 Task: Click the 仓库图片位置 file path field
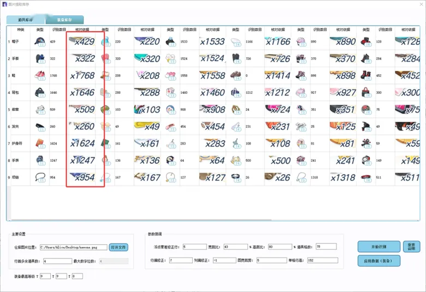[x=74, y=247]
